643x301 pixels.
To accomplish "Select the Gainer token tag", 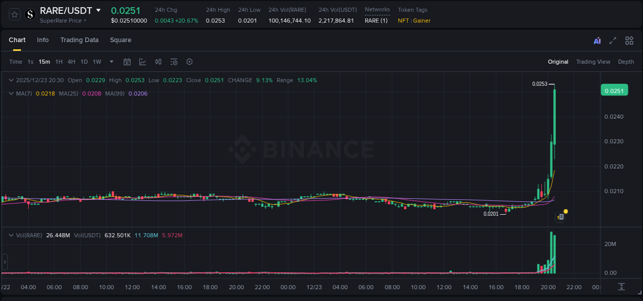I will 421,21.
